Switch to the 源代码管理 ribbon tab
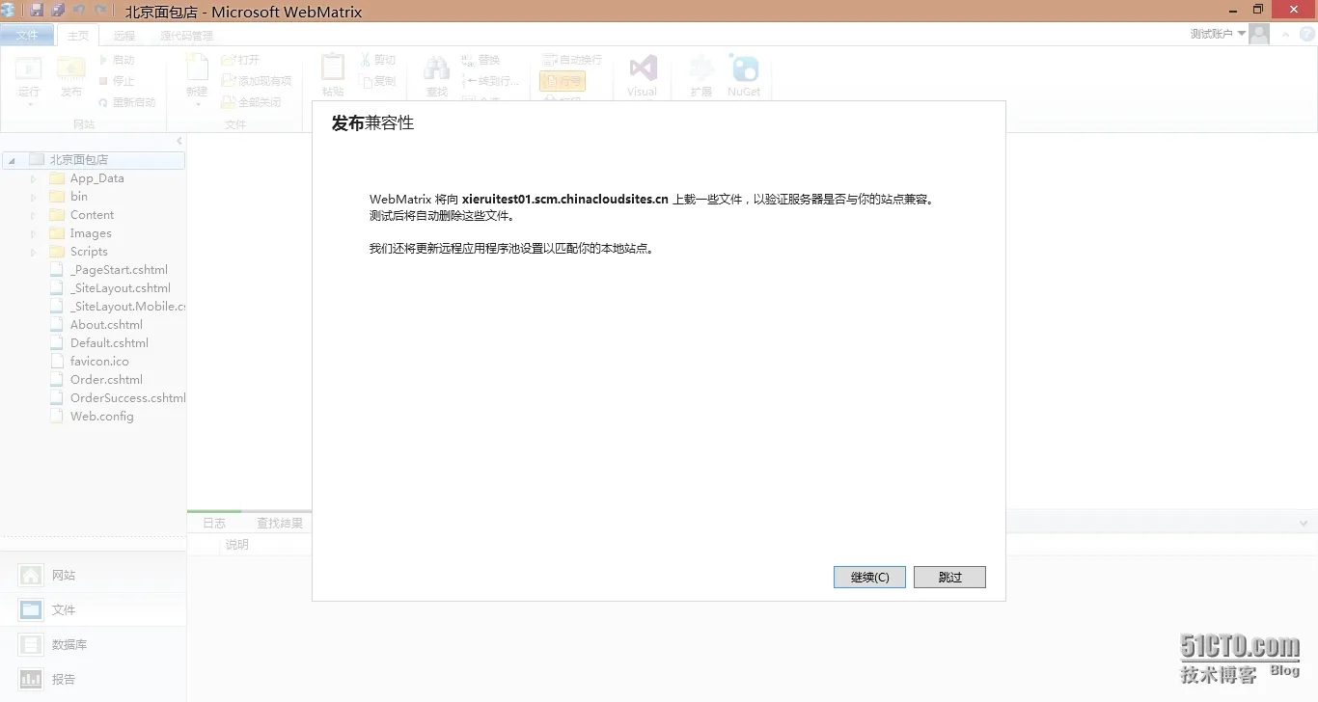1318x702 pixels. [186, 36]
